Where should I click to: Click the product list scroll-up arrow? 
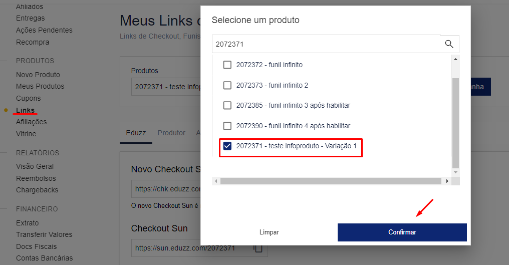click(x=455, y=59)
